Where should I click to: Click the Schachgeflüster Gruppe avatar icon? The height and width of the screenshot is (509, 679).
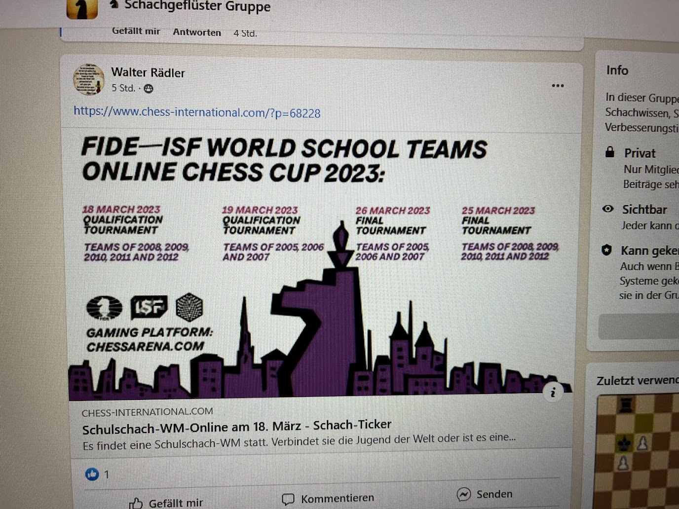82,8
